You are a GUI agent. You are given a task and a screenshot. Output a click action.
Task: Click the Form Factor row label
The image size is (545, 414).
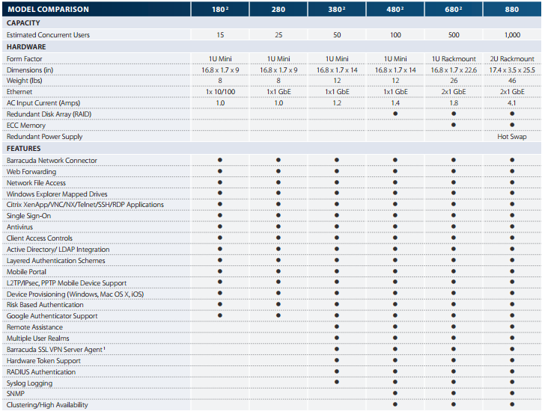(24, 59)
